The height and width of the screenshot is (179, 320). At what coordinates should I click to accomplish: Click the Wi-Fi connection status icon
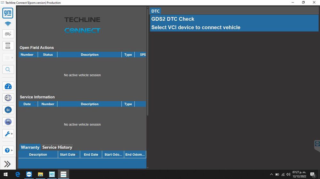[8, 24]
